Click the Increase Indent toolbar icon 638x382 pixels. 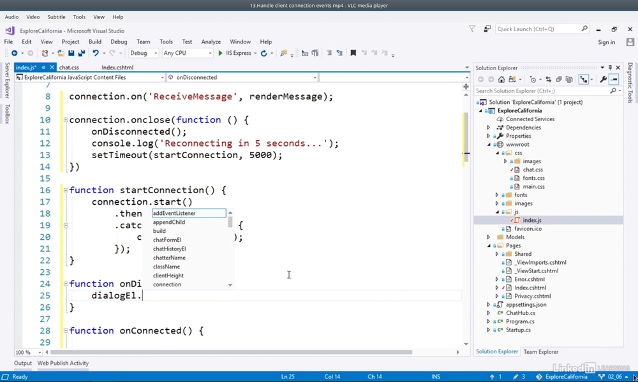click(x=315, y=54)
